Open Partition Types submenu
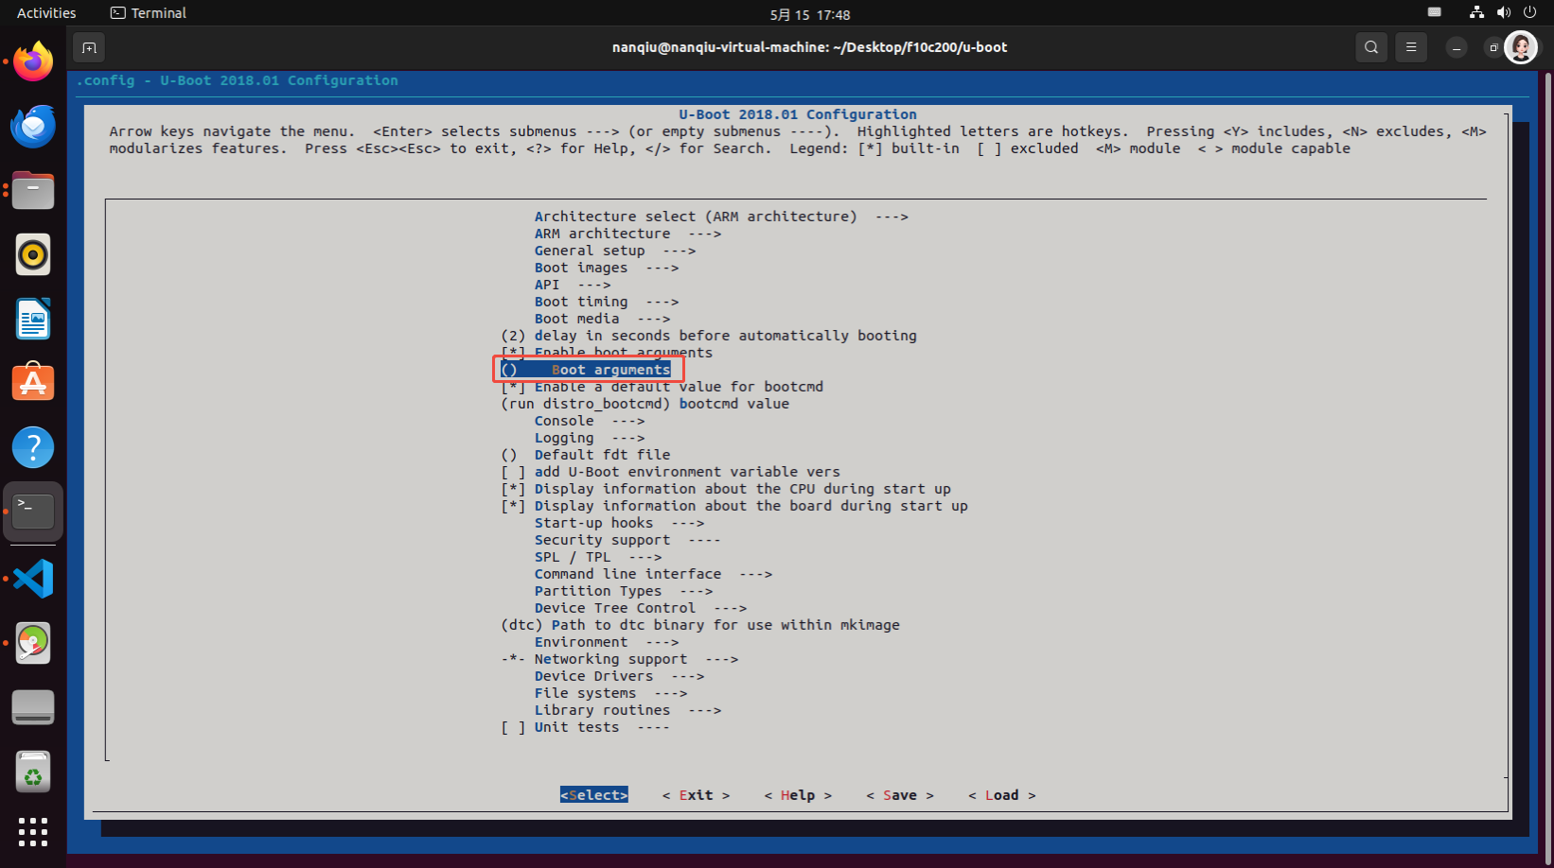This screenshot has height=868, width=1554. [x=624, y=591]
